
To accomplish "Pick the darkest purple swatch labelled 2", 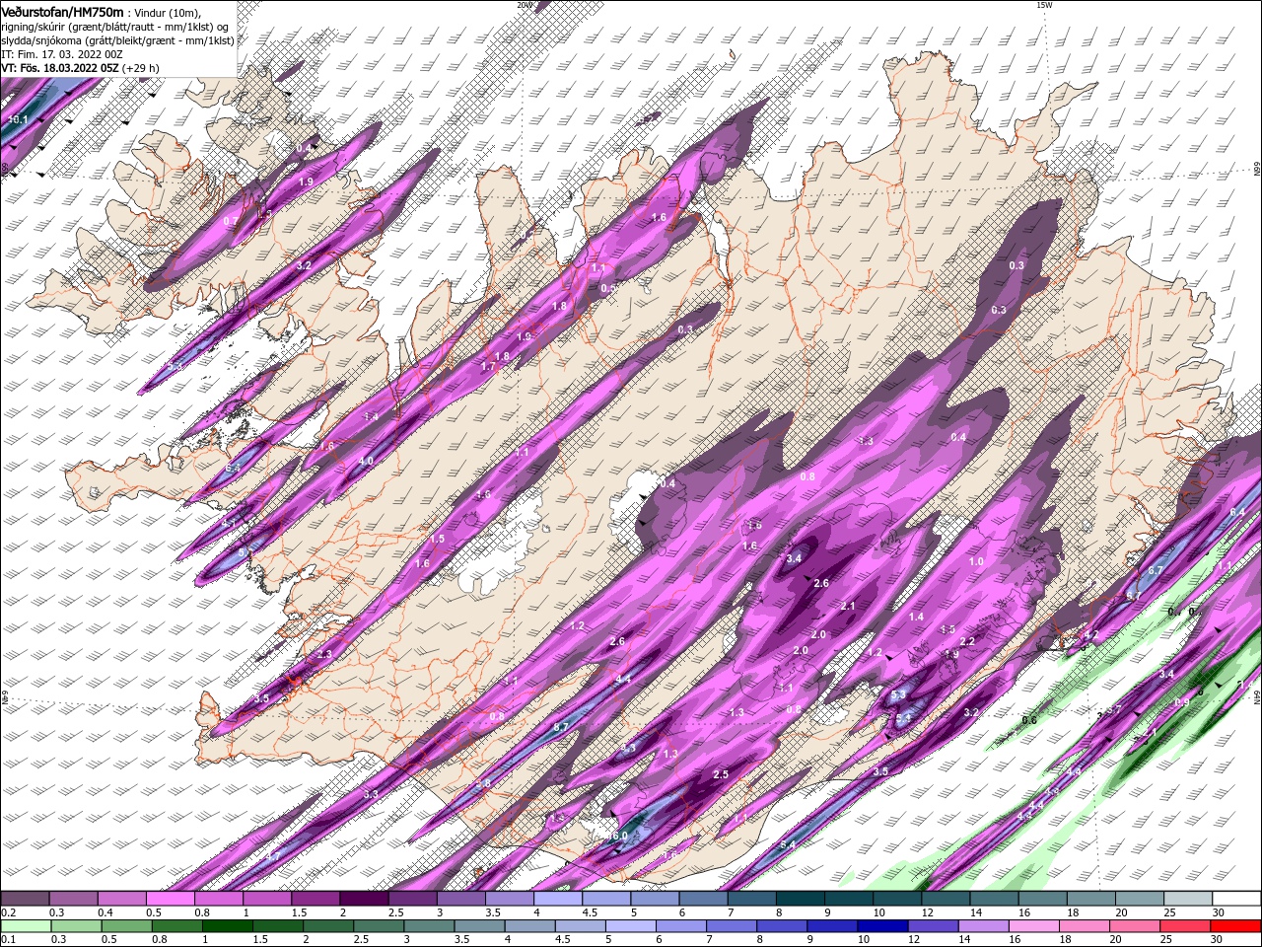I will pos(364,899).
